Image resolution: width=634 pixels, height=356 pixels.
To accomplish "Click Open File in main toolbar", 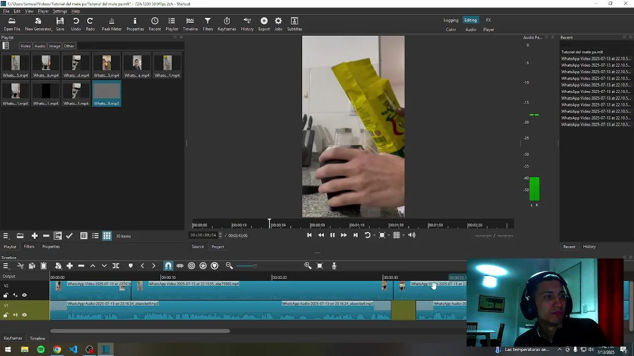I will pos(12,24).
